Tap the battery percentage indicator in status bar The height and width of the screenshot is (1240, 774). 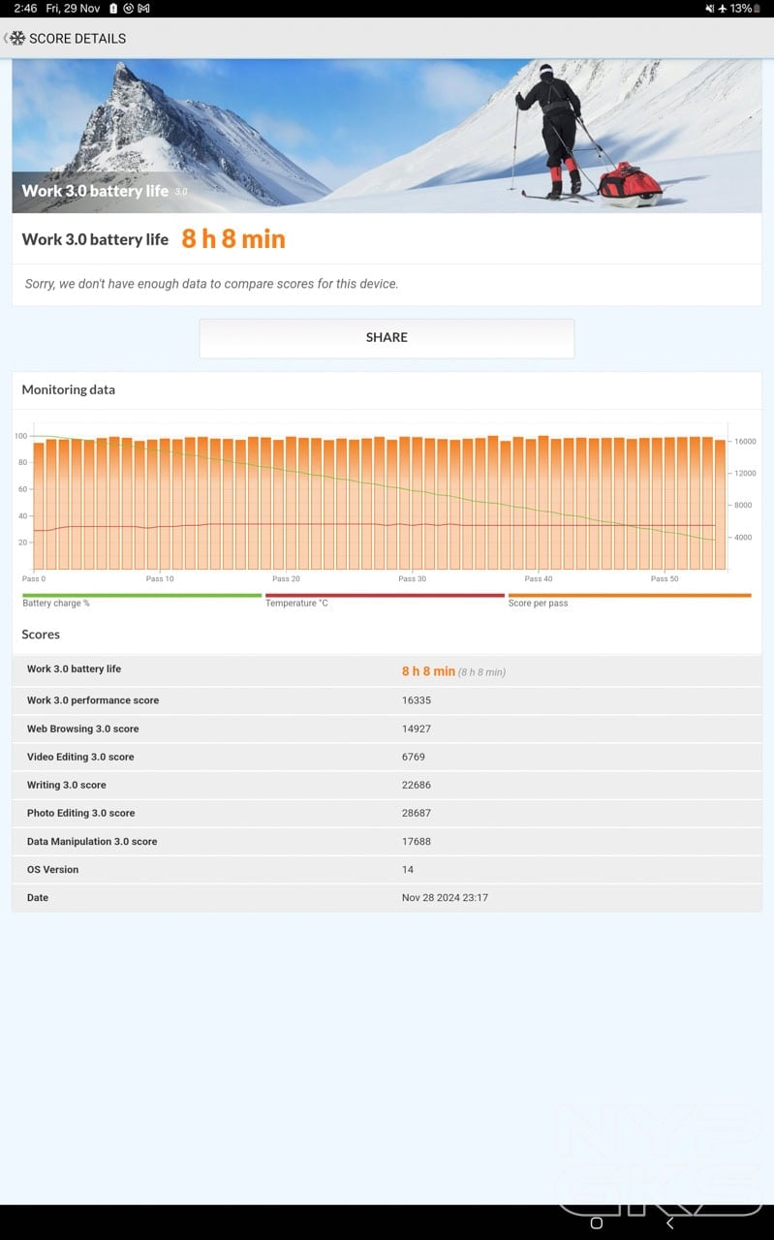[745, 9]
